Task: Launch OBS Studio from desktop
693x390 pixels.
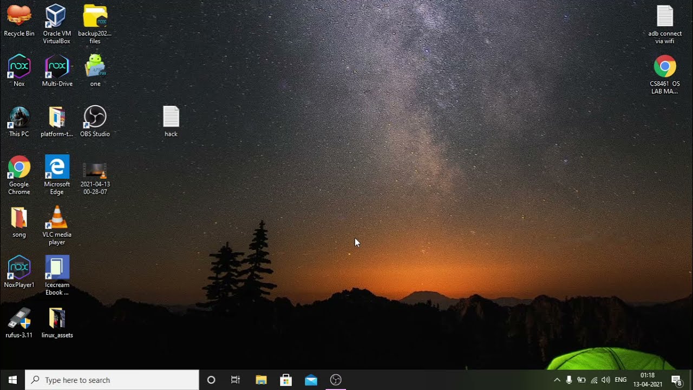Action: click(95, 121)
